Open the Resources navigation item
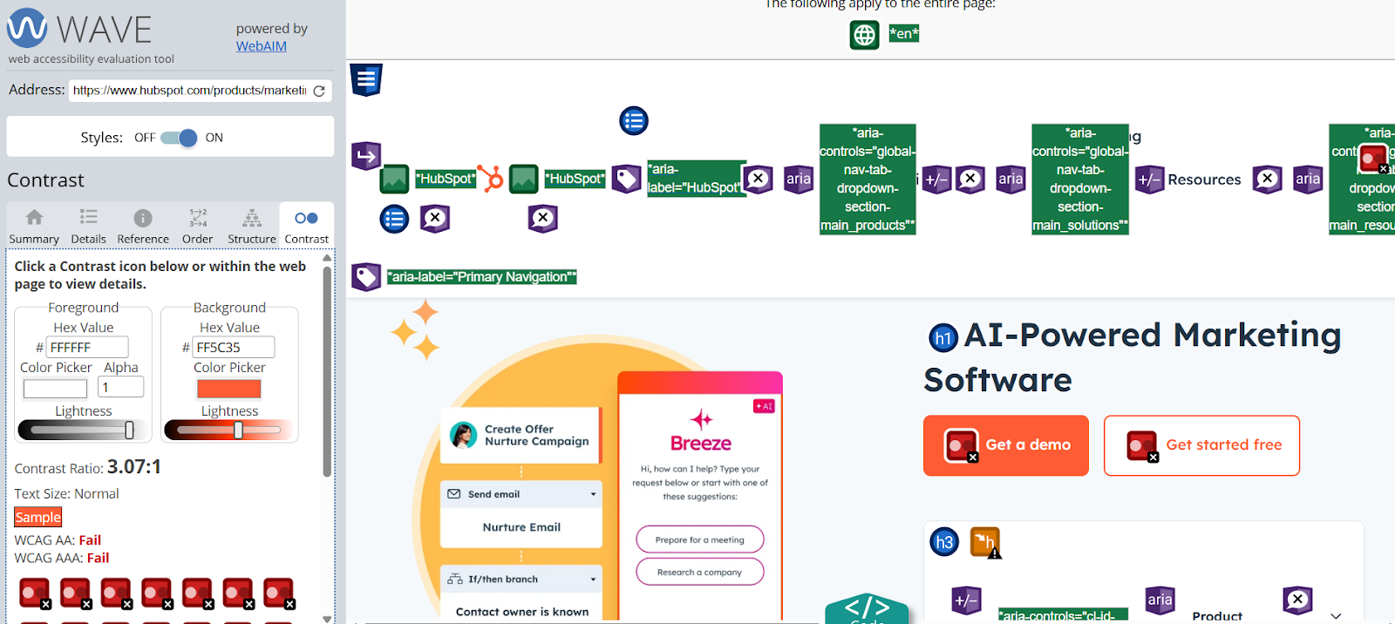 pyautogui.click(x=1204, y=180)
